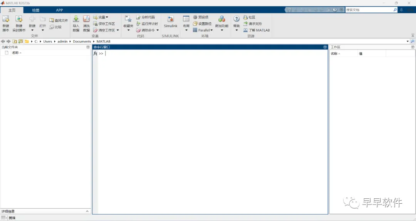Open the quick access toolbar options arrow

pyautogui.click(x=341, y=10)
